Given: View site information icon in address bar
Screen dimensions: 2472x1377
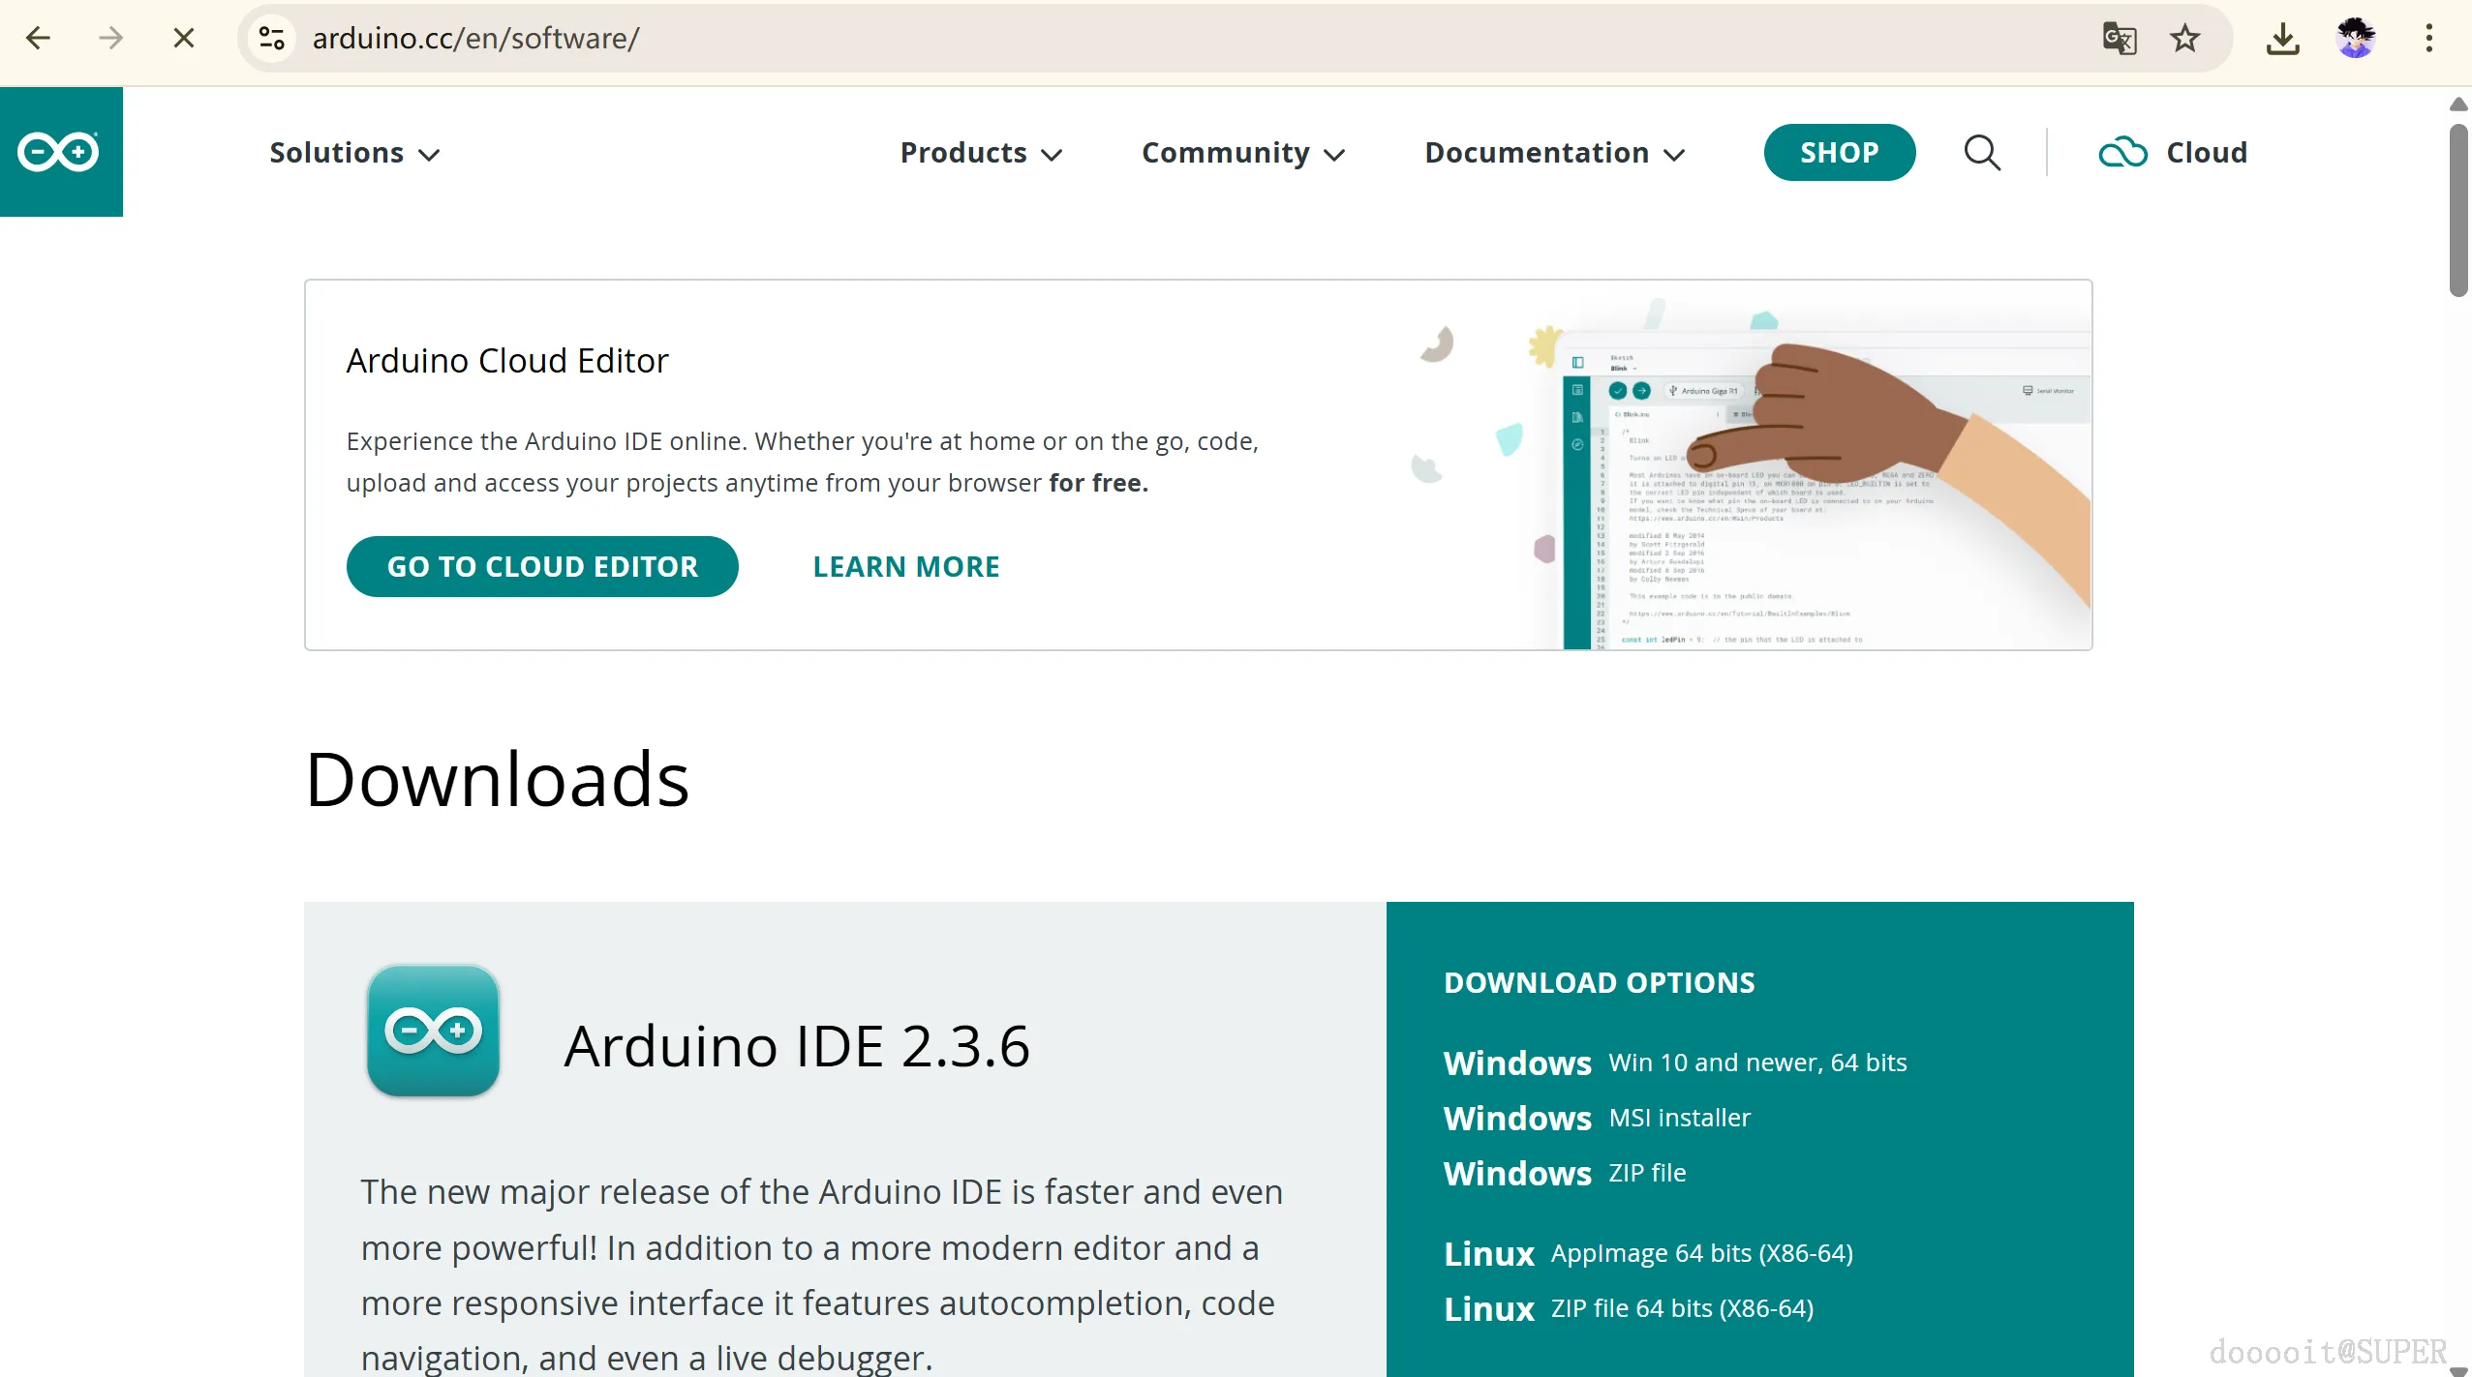Looking at the screenshot, I should pyautogui.click(x=272, y=39).
